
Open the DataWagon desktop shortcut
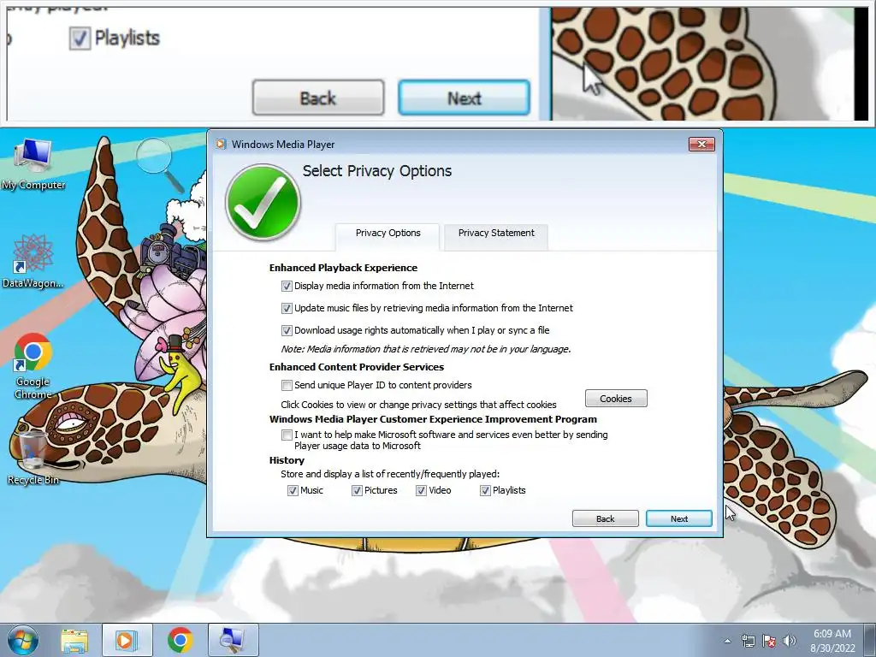pyautogui.click(x=33, y=261)
